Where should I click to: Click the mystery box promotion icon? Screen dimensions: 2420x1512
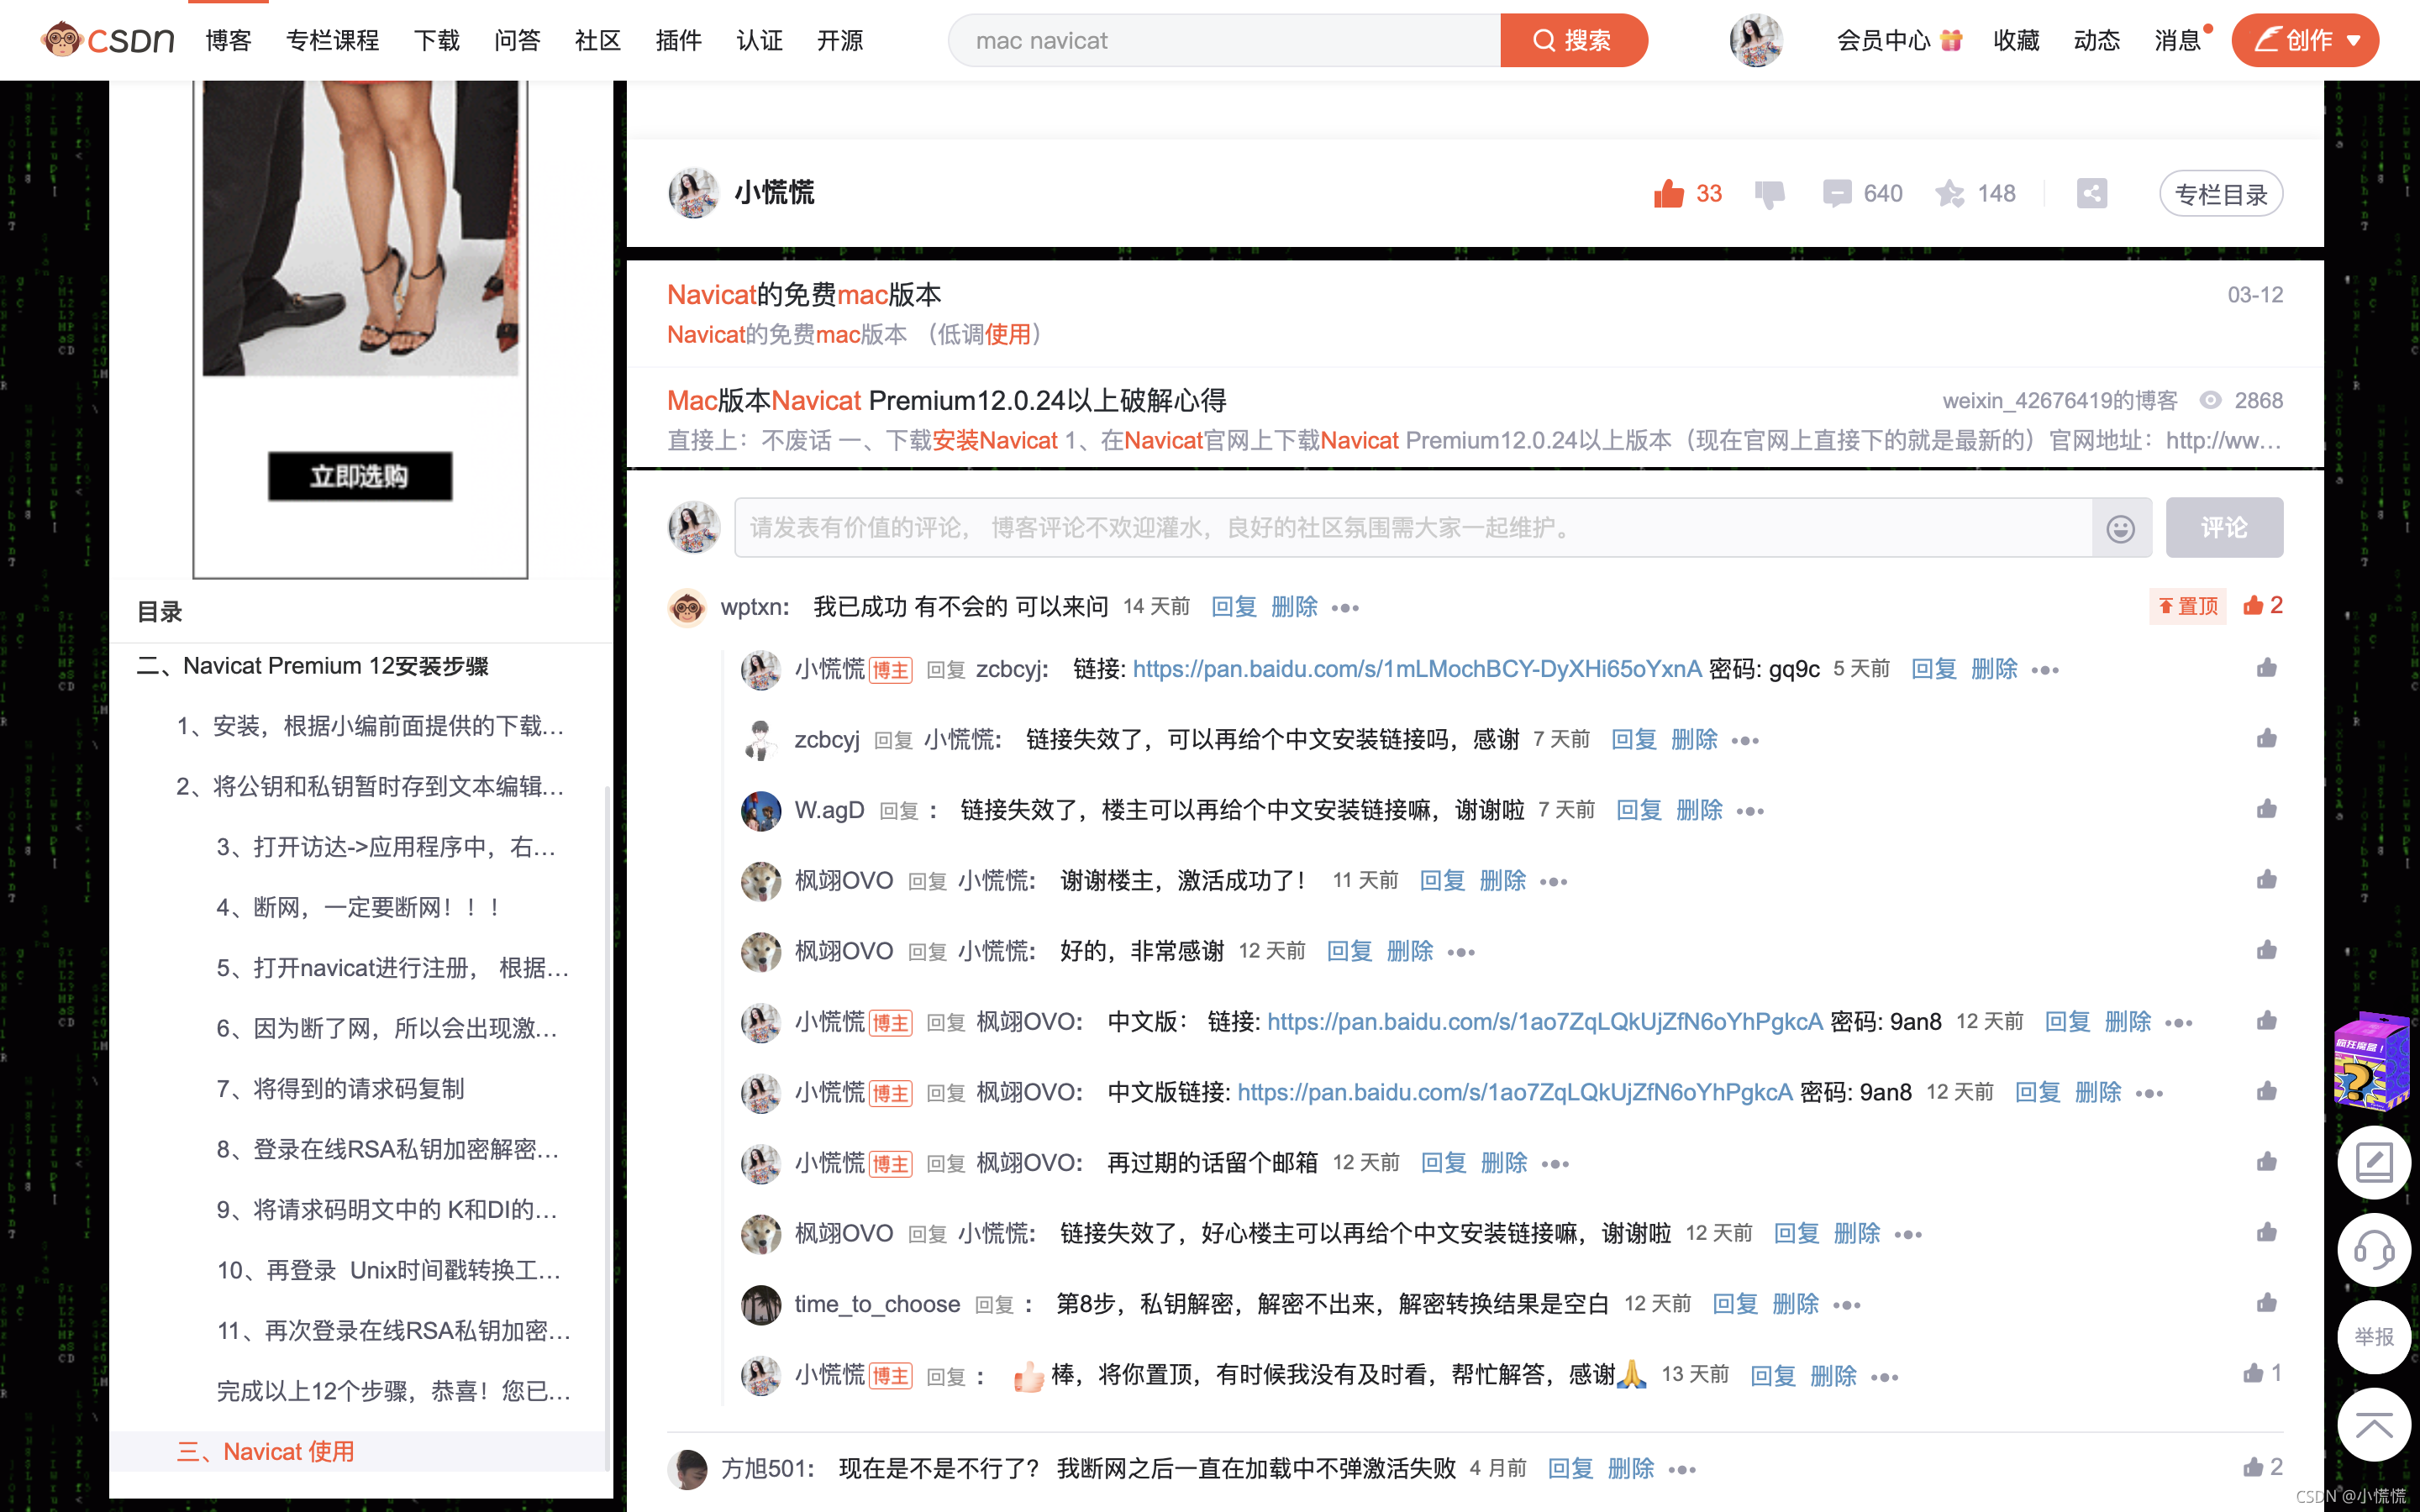(x=2372, y=1060)
